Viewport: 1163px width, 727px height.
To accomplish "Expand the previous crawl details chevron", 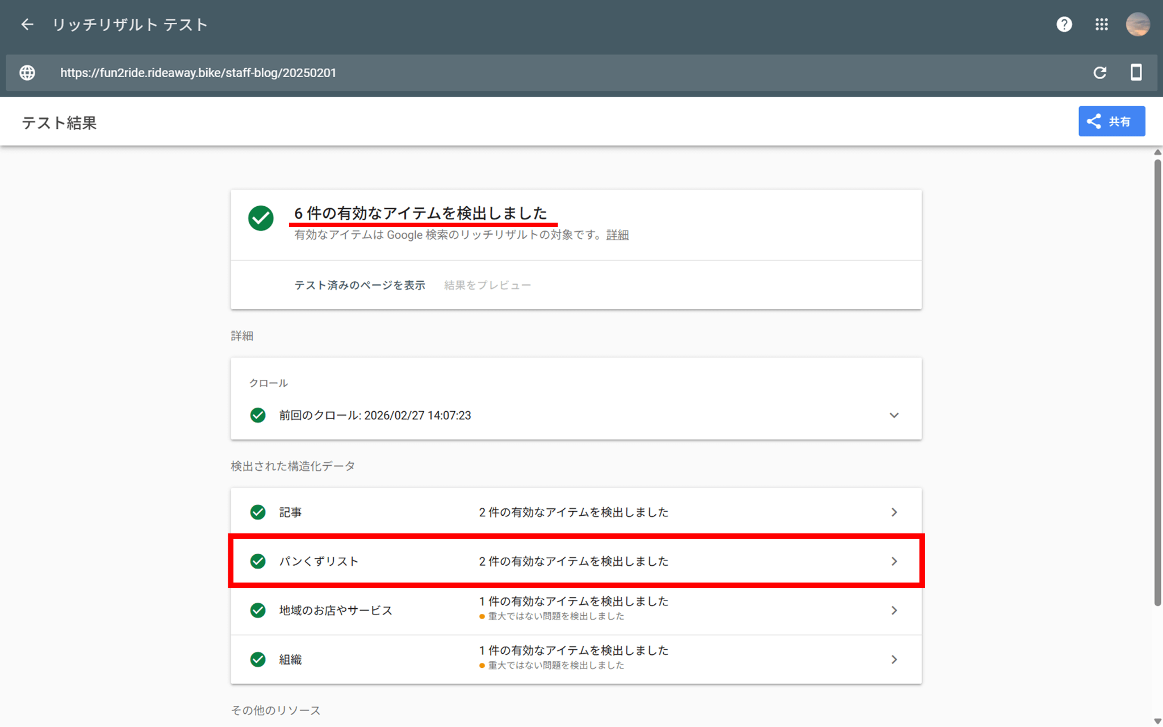I will (x=894, y=415).
